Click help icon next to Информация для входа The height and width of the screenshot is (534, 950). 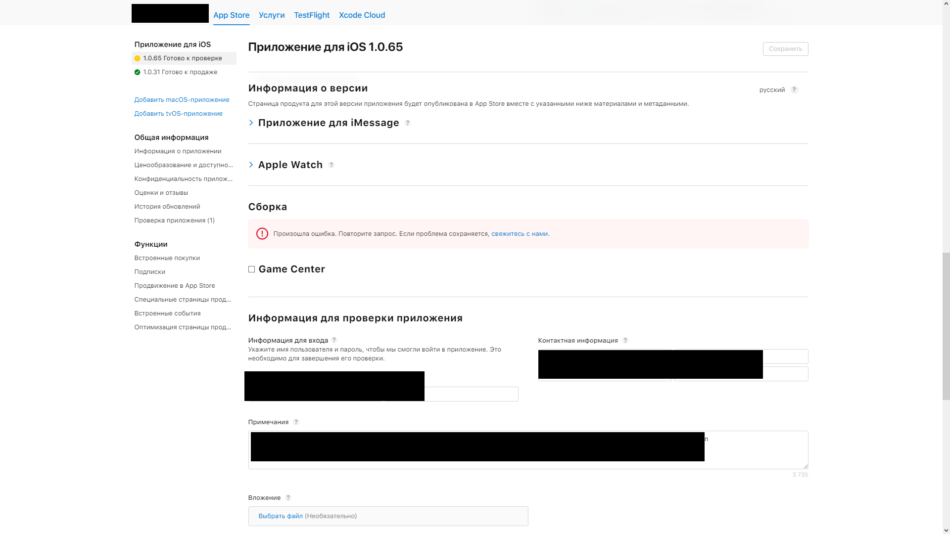[334, 340]
